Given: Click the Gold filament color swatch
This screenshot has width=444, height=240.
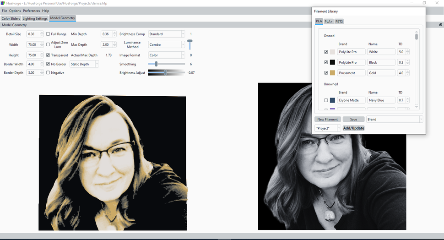Looking at the screenshot, I should click(x=332, y=73).
